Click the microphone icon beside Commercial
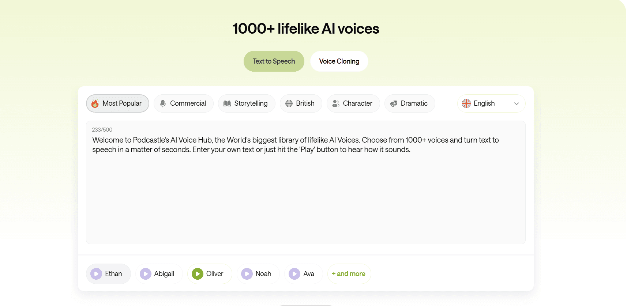The width and height of the screenshot is (627, 306). tap(163, 103)
